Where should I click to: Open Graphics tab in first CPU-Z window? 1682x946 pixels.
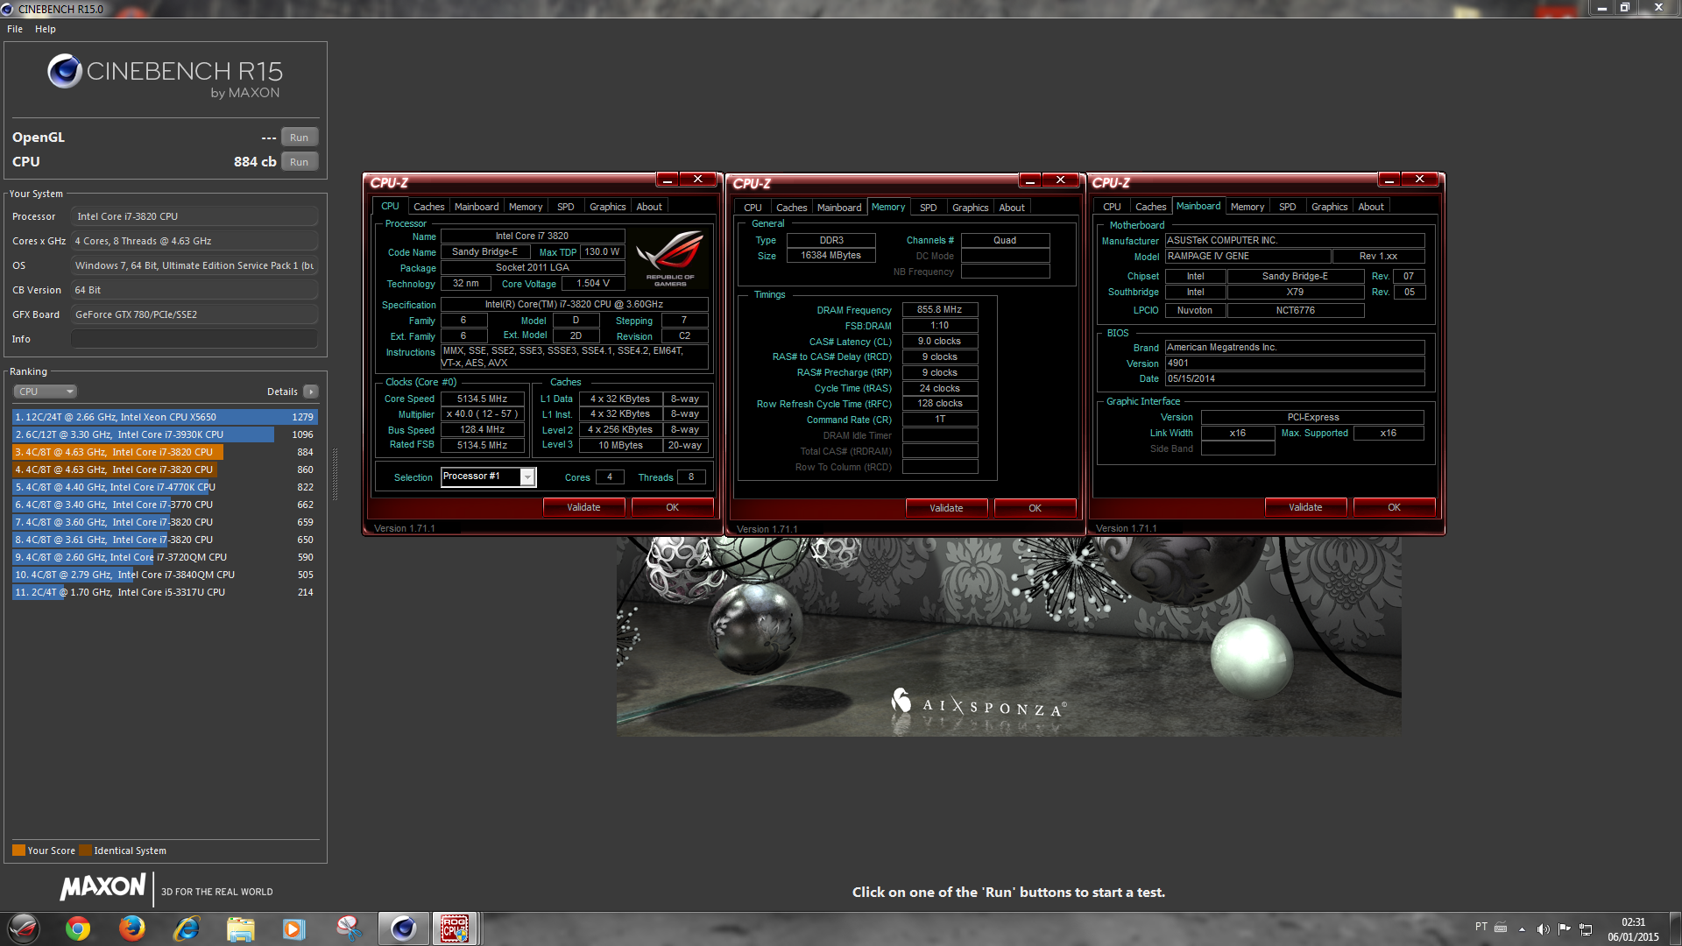tap(607, 207)
